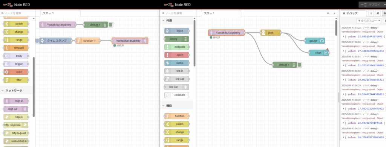Viewport: 386px width, 147px height.
Task: Select the function 1 node
Action: tap(87, 41)
